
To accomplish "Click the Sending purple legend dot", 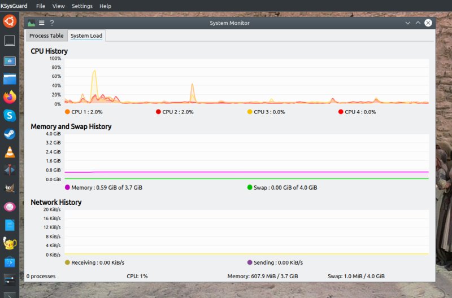I will click(250, 262).
